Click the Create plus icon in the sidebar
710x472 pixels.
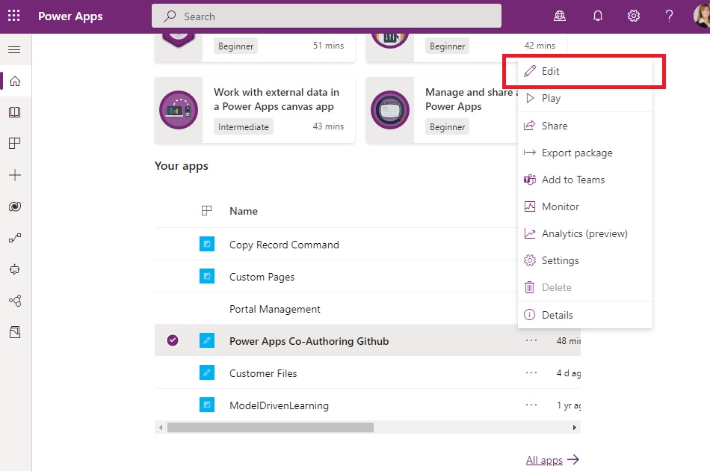point(15,175)
